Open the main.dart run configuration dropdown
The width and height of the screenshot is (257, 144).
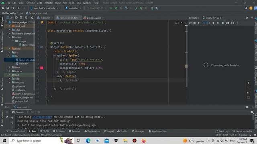click(73, 8)
